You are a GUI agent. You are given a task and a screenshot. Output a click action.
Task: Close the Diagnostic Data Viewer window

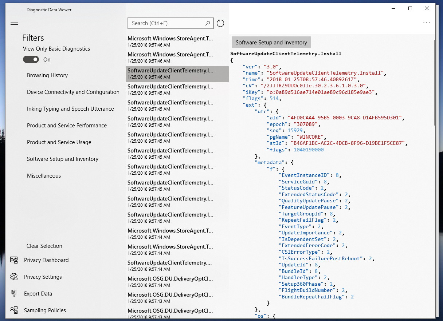(x=427, y=8)
